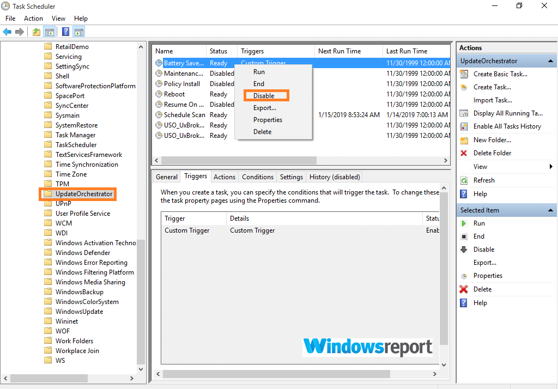
Task: Sort by Next Run Time column header
Action: click(x=349, y=51)
